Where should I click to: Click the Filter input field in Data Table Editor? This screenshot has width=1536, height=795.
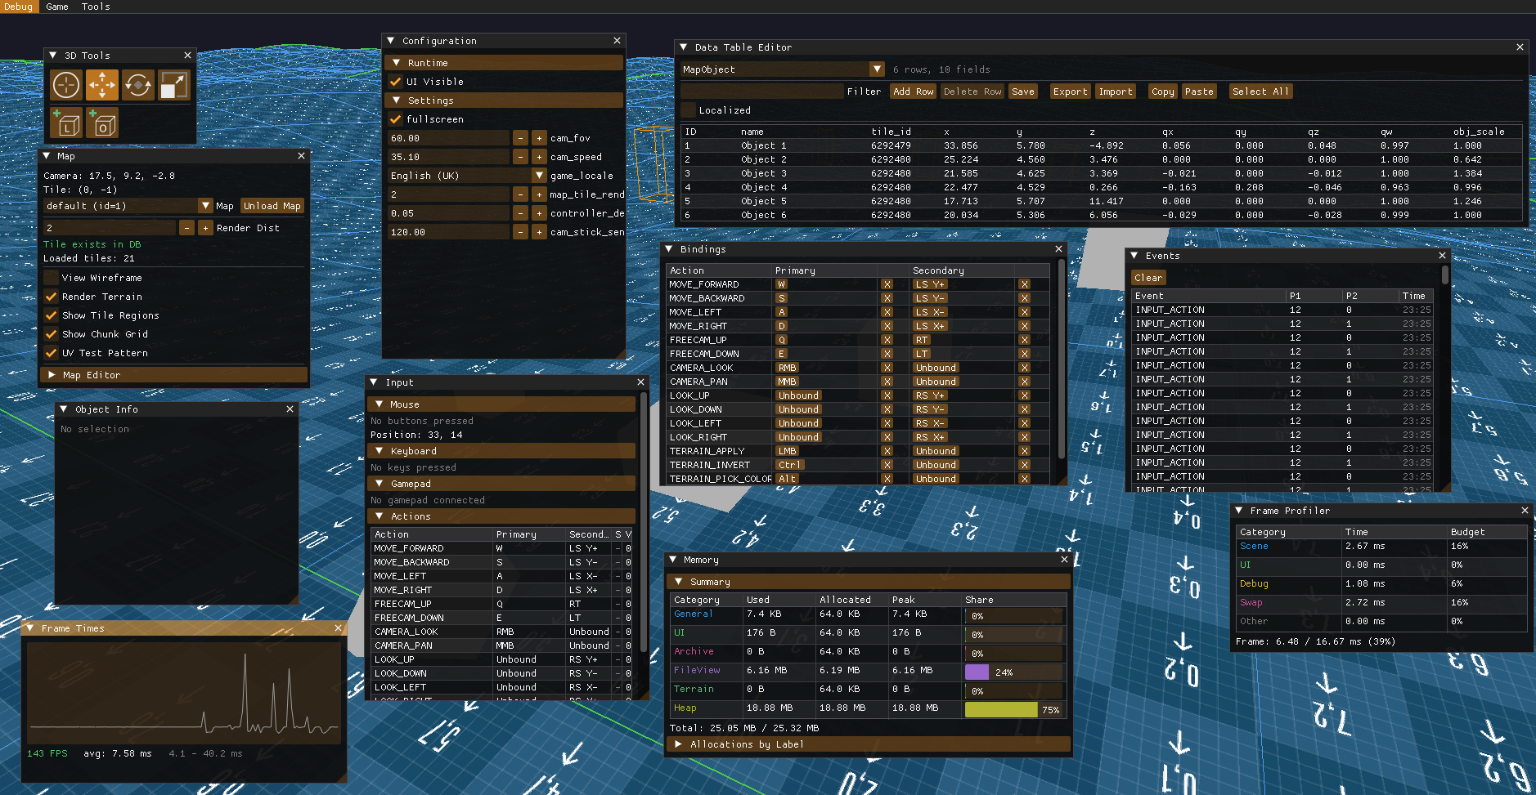point(761,92)
